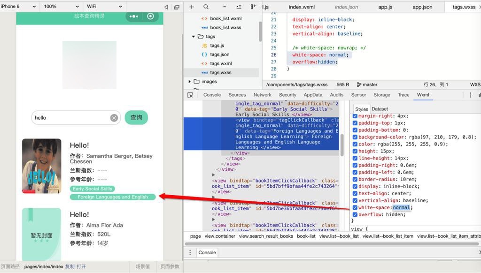This screenshot has height=273, width=481.
Task: Switch to the Console devtools tab
Action: pos(212,95)
